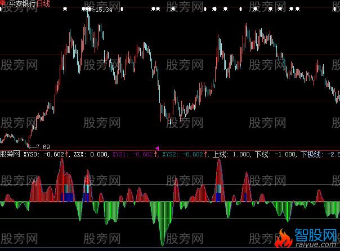Click the 15.34 high price label

coord(104,10)
